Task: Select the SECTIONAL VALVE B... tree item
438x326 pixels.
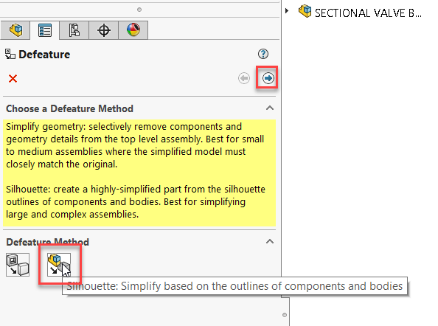Action: (x=368, y=13)
